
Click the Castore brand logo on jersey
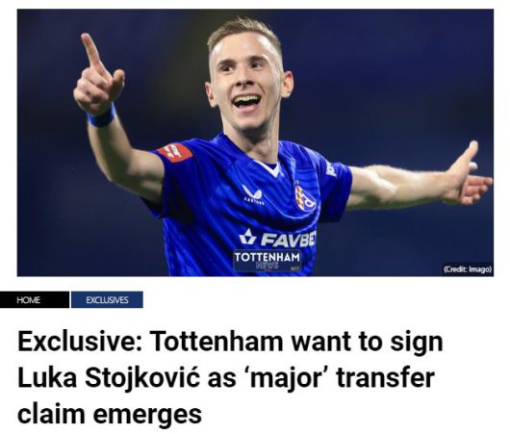[252, 194]
